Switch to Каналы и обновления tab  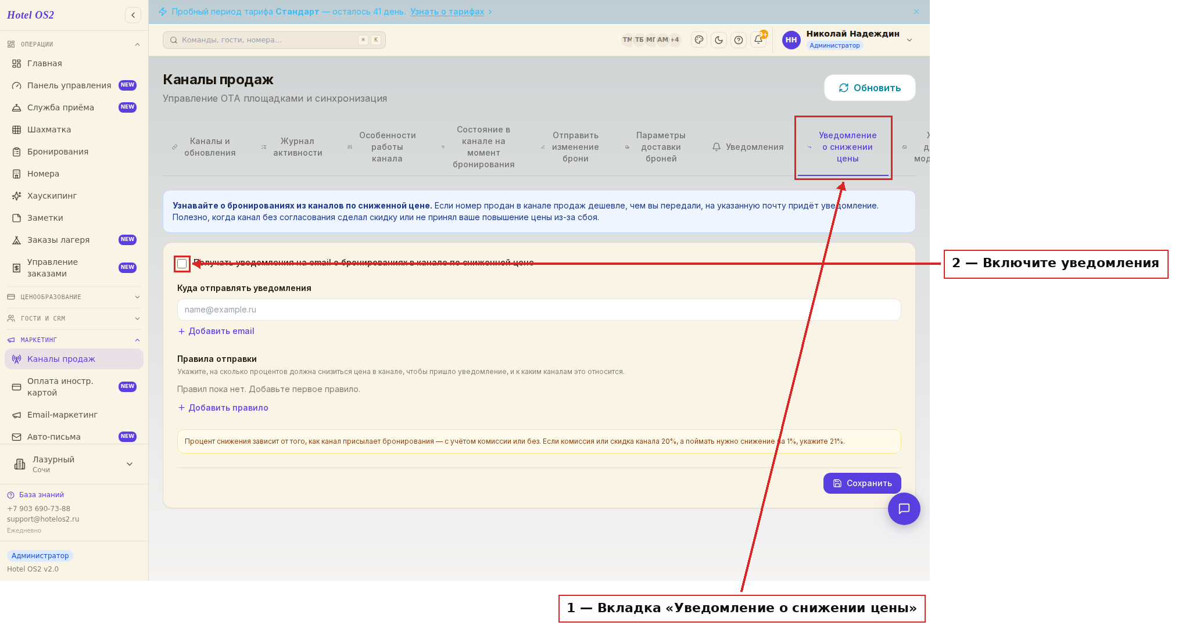coord(205,147)
